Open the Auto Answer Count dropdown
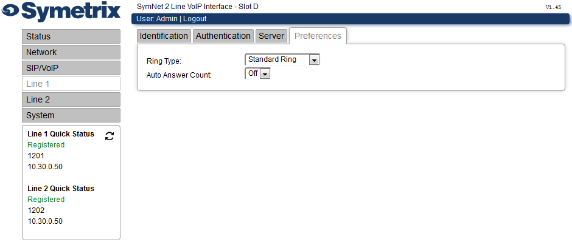Screen dimensions: 572x242 coord(257,74)
